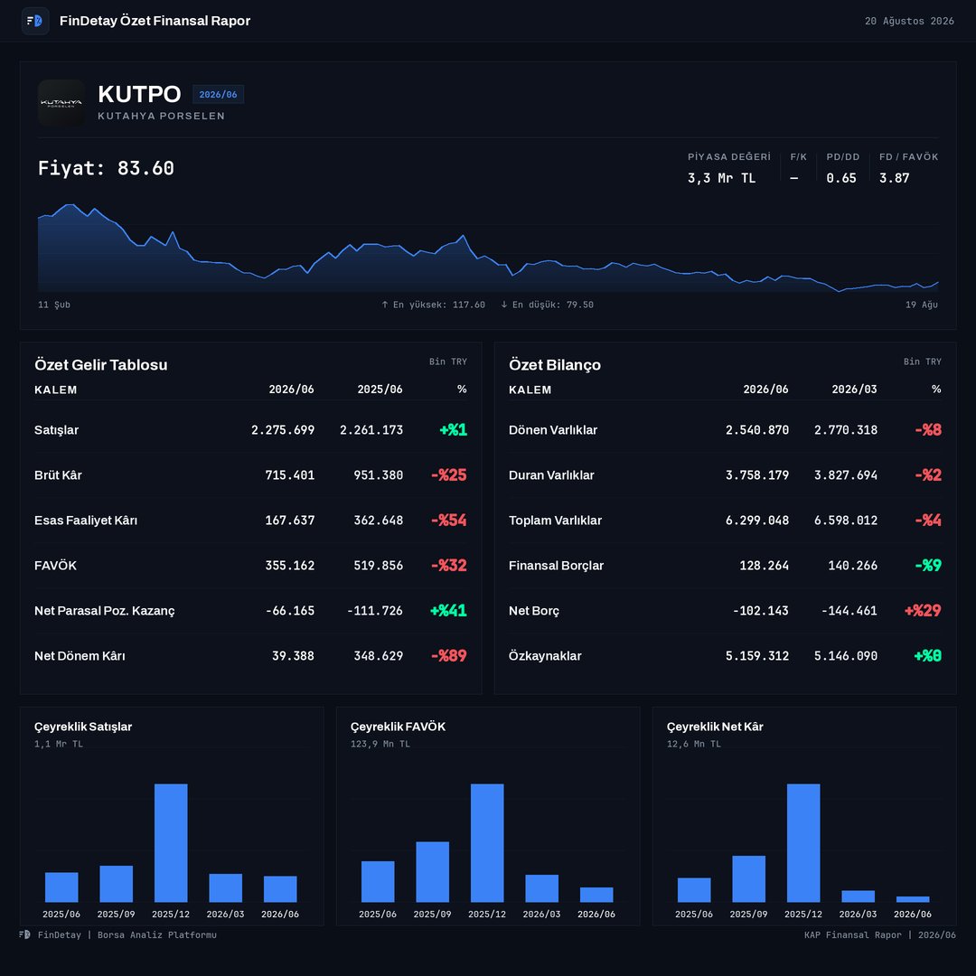Click the FAVÖK row value 355.162
This screenshot has width=976, height=976.
(x=289, y=565)
